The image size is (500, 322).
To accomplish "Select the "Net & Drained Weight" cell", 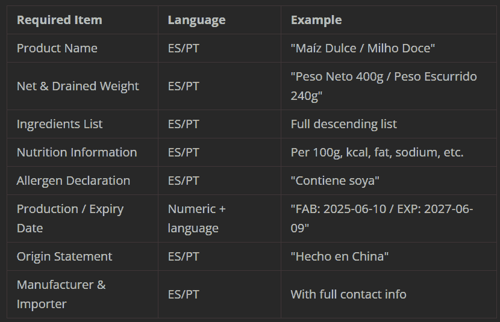I will pyautogui.click(x=78, y=86).
